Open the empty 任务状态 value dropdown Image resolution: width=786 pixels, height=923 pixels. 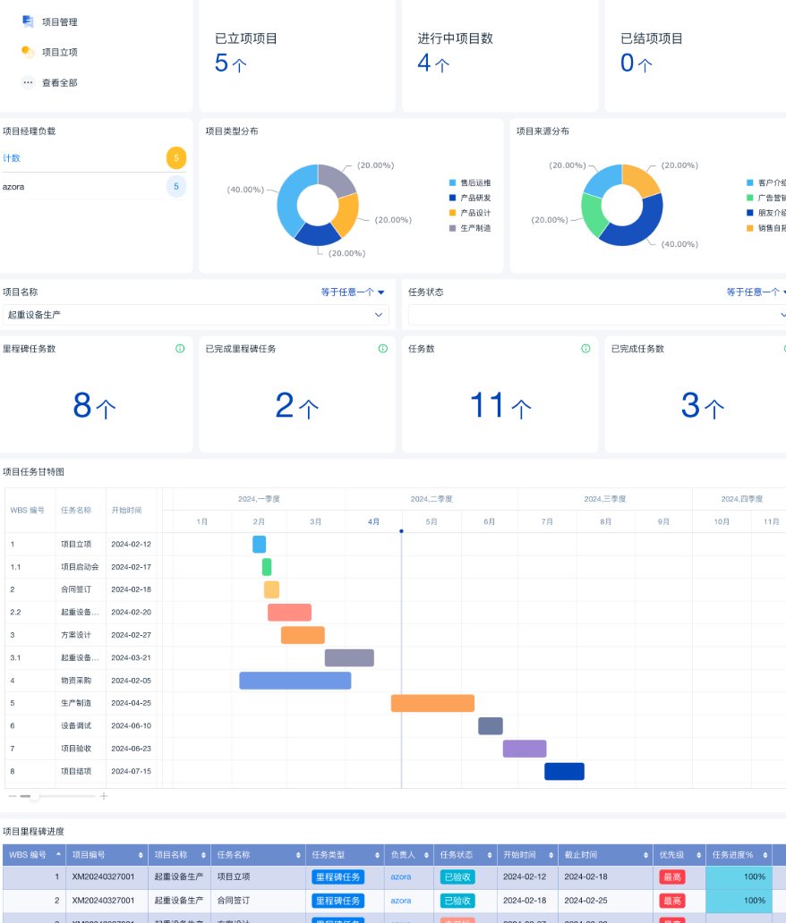point(597,315)
